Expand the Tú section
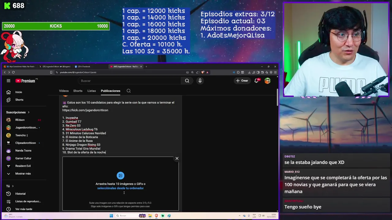The image size is (392, 220). click(10, 186)
